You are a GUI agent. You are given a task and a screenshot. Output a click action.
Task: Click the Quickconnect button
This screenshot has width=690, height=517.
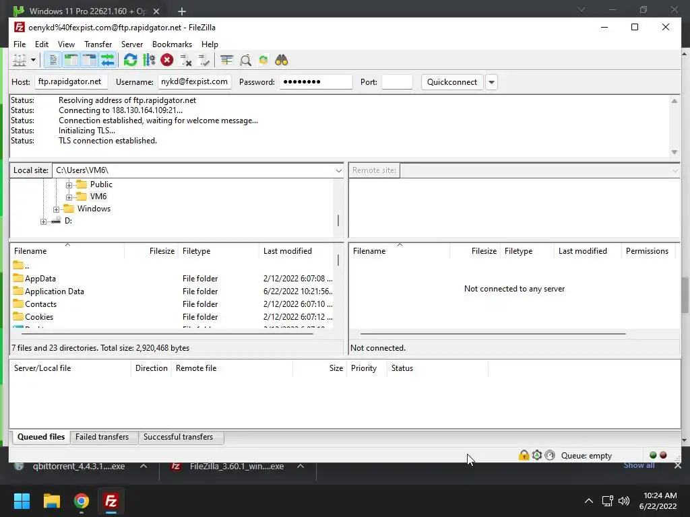[x=452, y=82]
